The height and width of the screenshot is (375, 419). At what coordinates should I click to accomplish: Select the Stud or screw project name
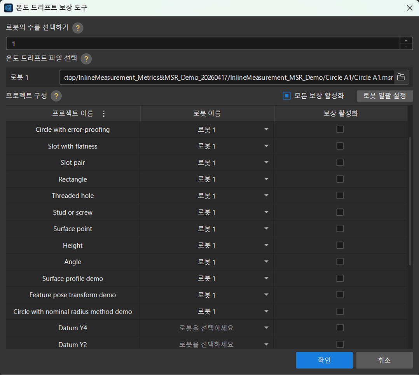[73, 212]
